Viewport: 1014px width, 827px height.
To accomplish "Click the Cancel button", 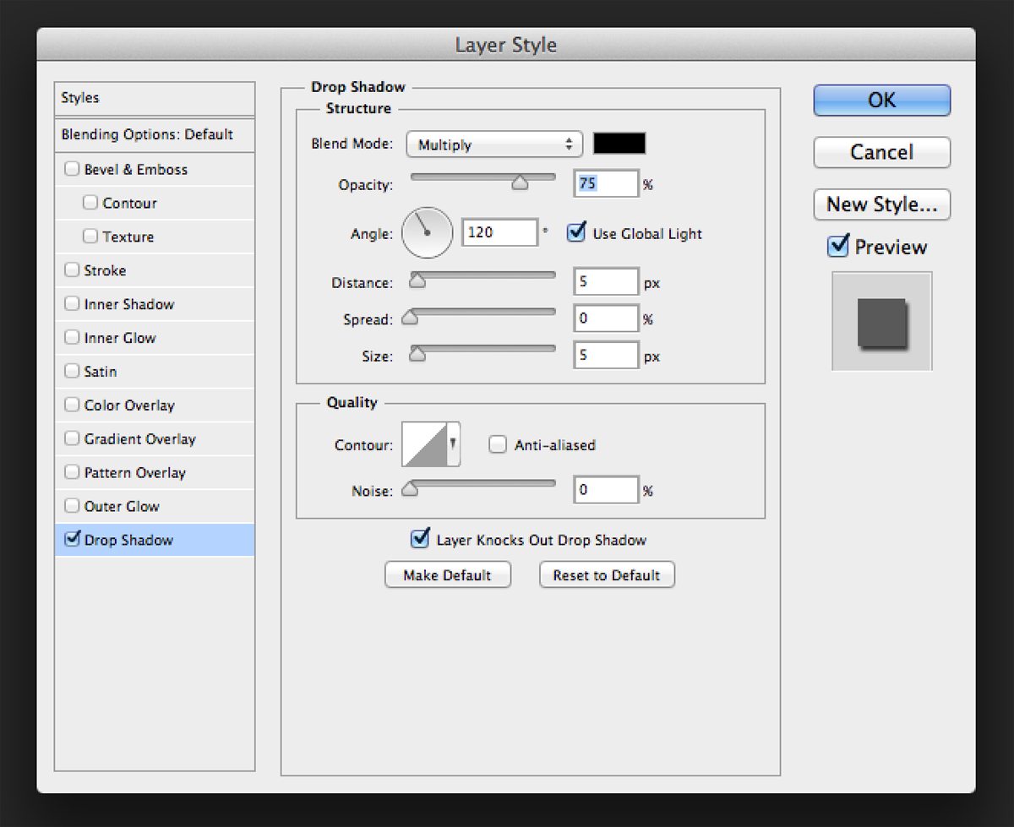I will coord(882,152).
